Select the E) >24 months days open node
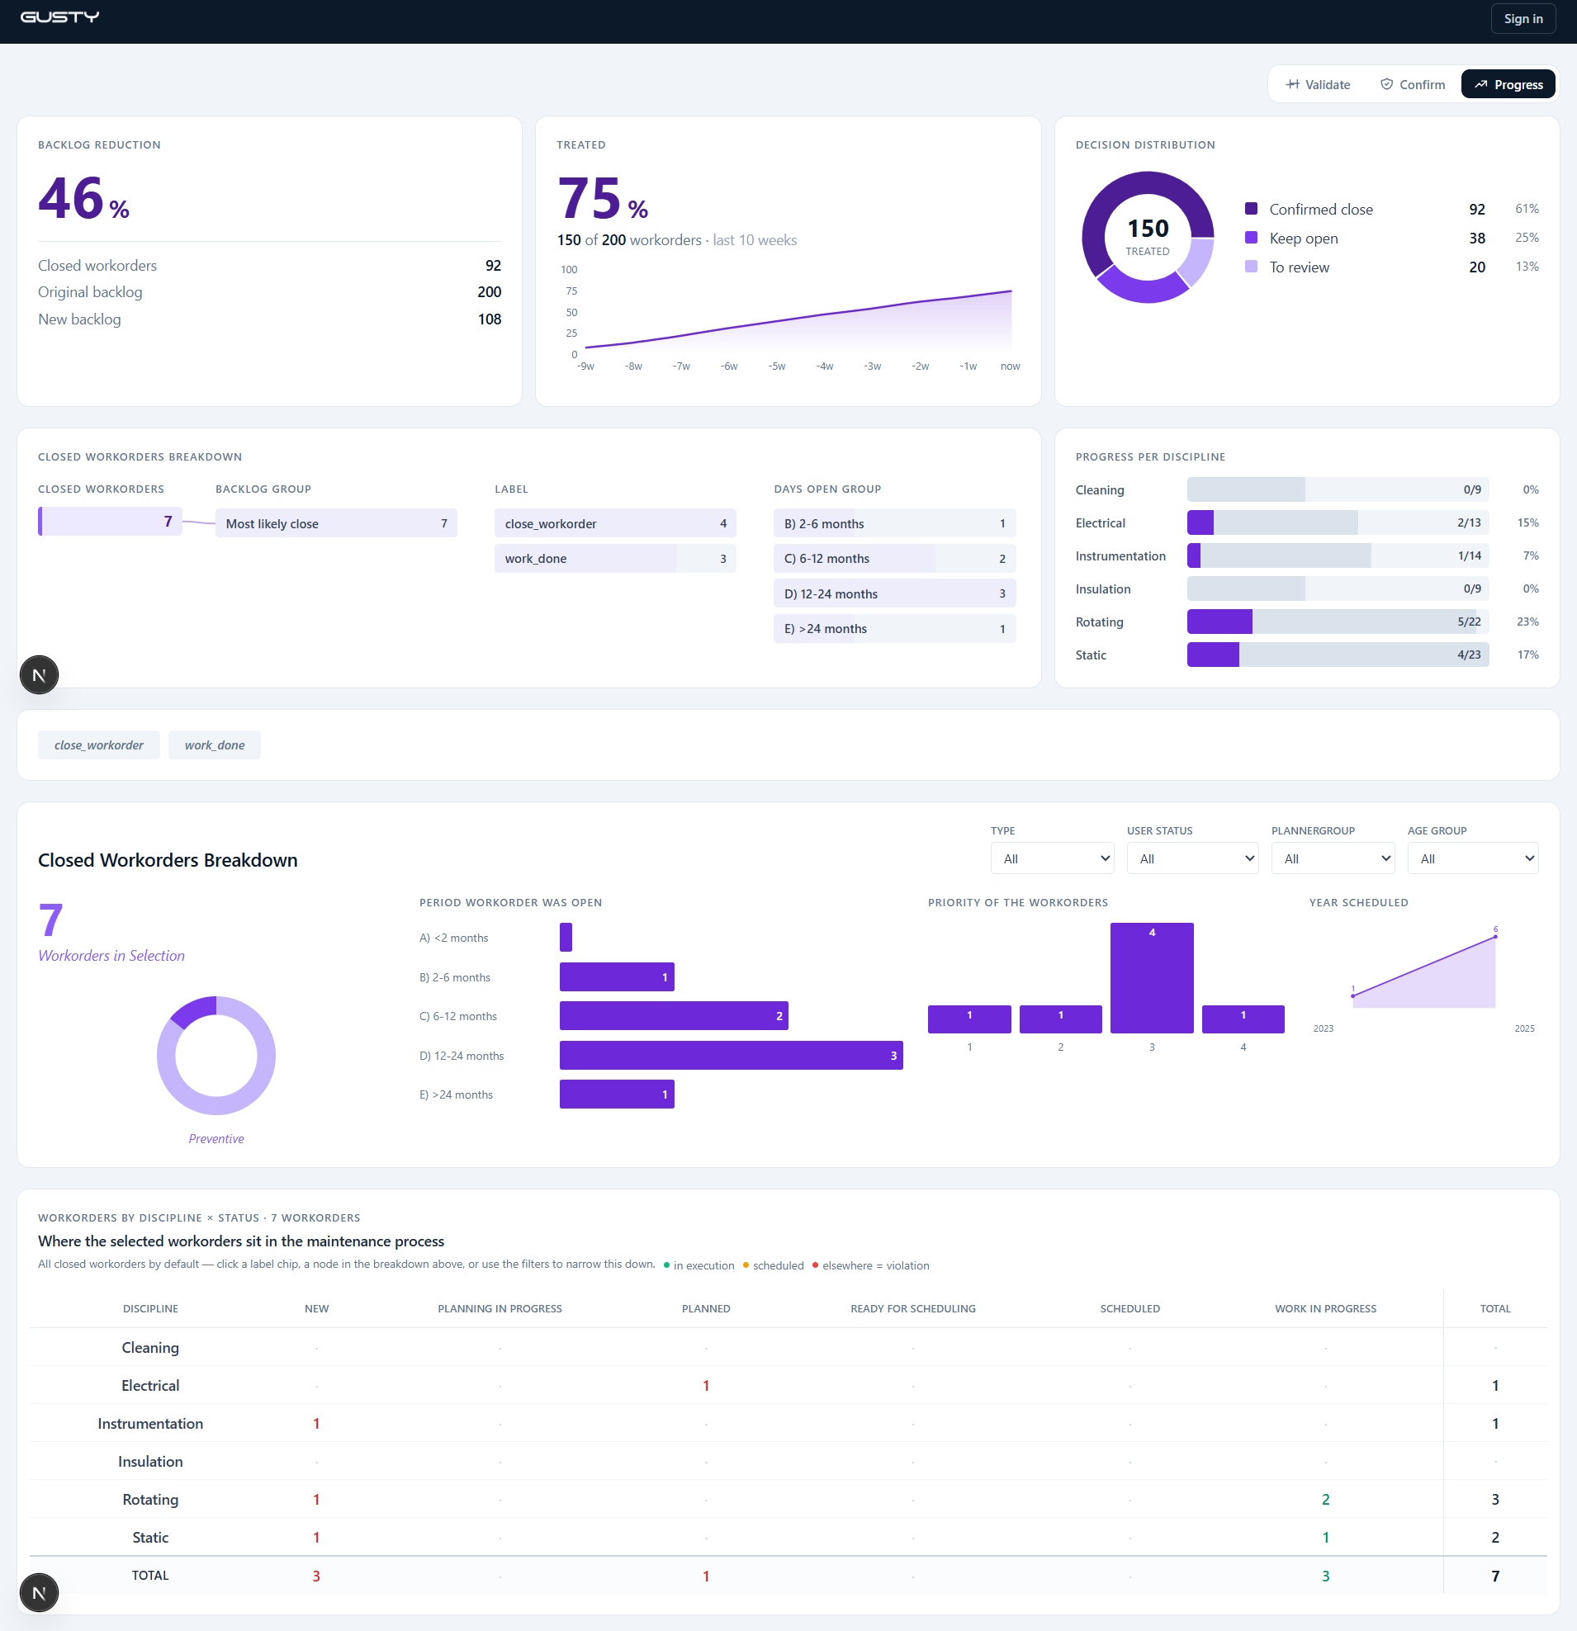The width and height of the screenshot is (1577, 1631). click(895, 628)
